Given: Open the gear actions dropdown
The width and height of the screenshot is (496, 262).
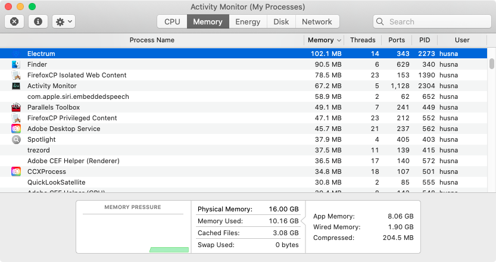Looking at the screenshot, I should pyautogui.click(x=64, y=21).
